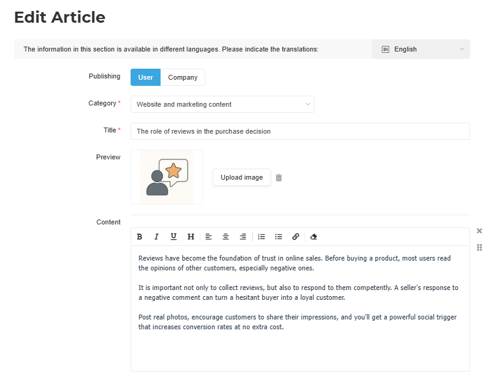Click the Upload image button

click(241, 177)
